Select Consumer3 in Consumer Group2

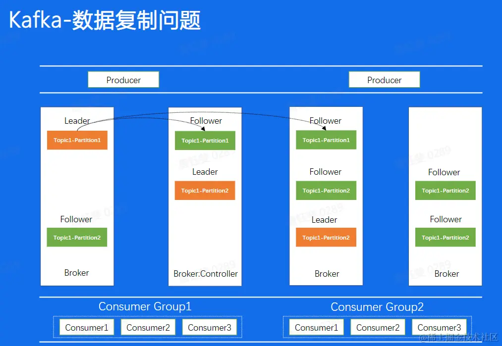(x=439, y=328)
